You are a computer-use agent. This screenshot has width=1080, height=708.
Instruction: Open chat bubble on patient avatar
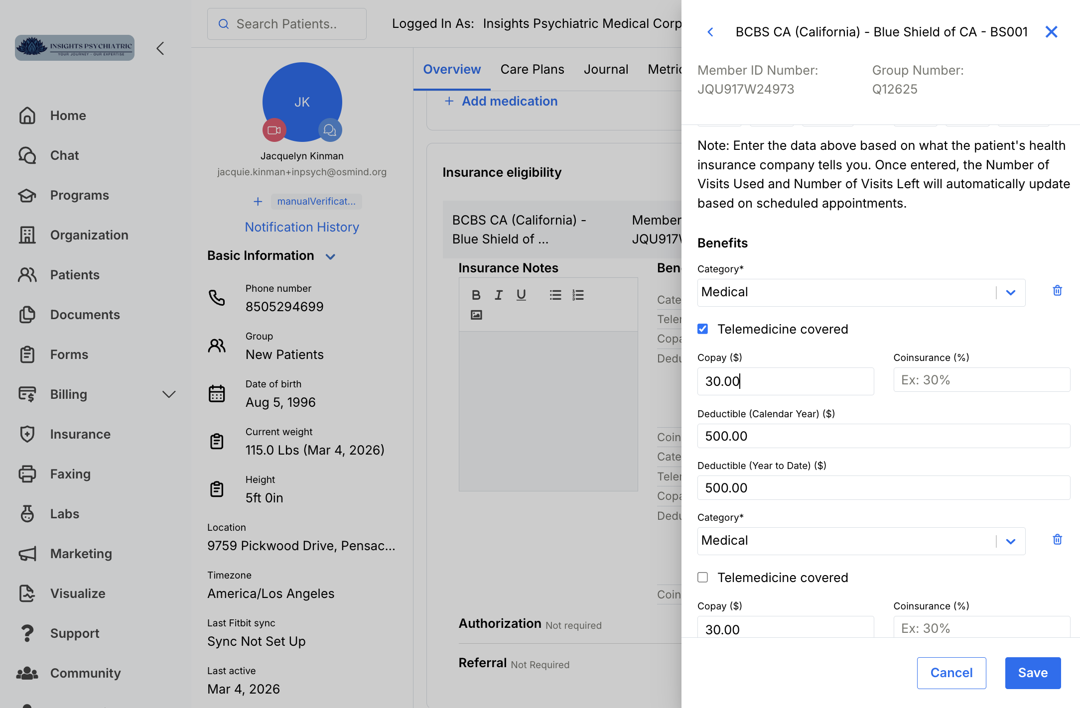pyautogui.click(x=330, y=130)
